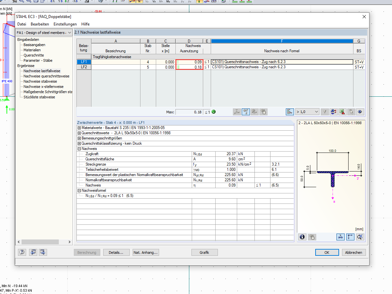Enable the highlighted view-filter toggle next to Max
This screenshot has width=392, height=294.
(x=246, y=112)
